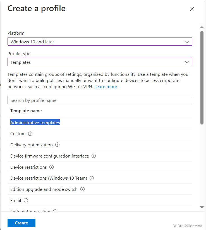This screenshot has width=206, height=230.
Task: Click info for Edition upgrade and mode switch
Action: (82, 189)
